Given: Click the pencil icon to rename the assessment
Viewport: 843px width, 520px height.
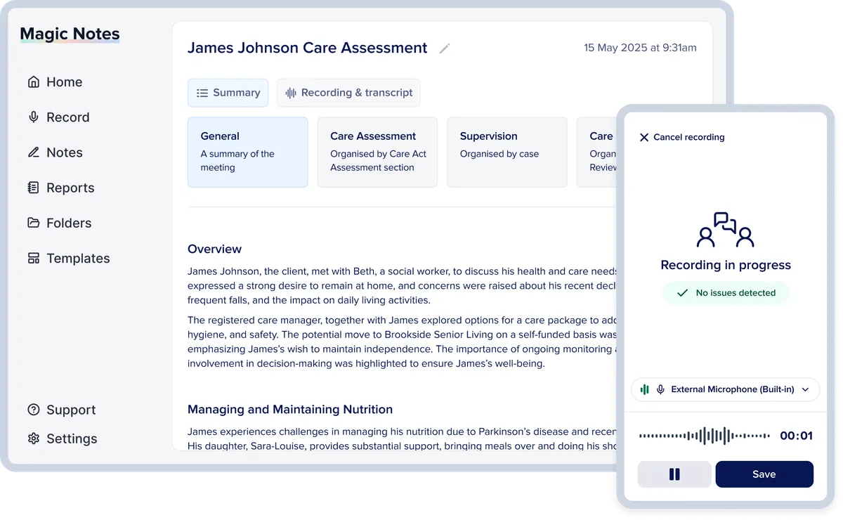Looking at the screenshot, I should coord(444,48).
